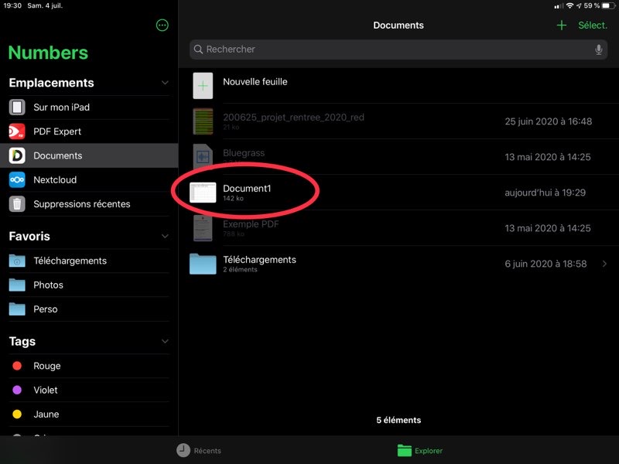Collapse the Tags section
Screen dimensions: 619x464
click(165, 341)
